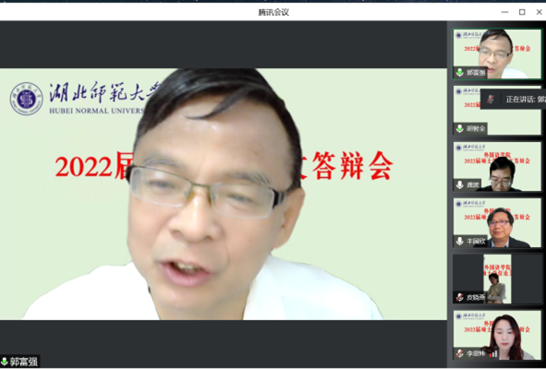Select 郭富强's video thumbnail at top
This screenshot has height=369, width=546.
497,54
